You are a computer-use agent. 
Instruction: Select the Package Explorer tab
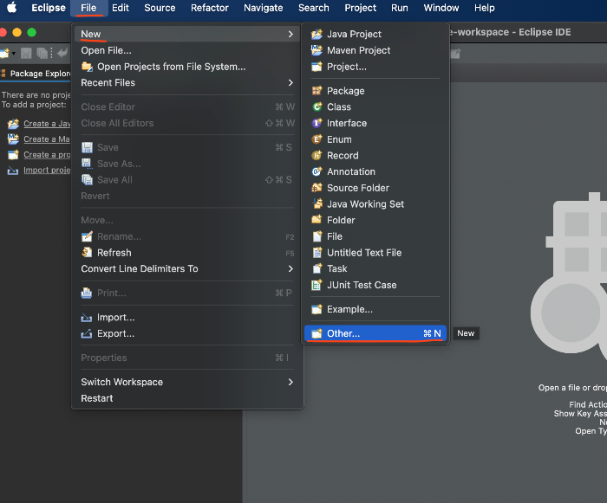tap(36, 74)
